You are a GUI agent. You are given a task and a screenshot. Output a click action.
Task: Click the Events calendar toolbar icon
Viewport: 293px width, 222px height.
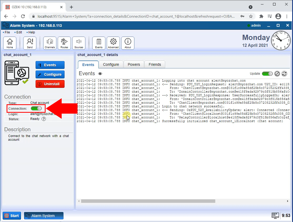[x=99, y=43]
